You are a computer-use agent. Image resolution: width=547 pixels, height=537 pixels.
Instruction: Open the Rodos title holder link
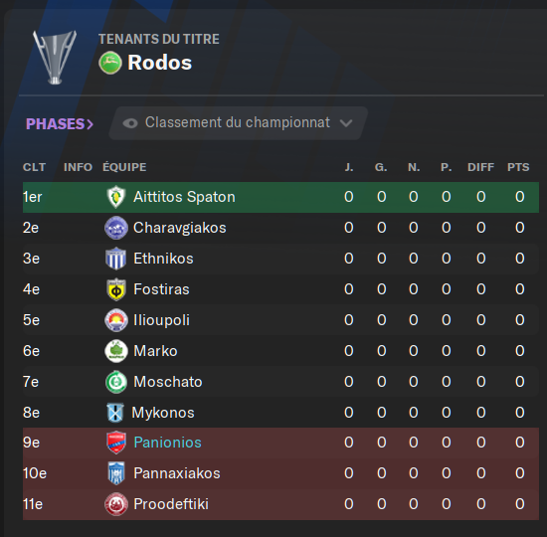160,63
